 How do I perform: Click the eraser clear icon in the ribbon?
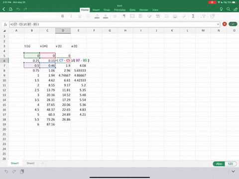point(184,16)
